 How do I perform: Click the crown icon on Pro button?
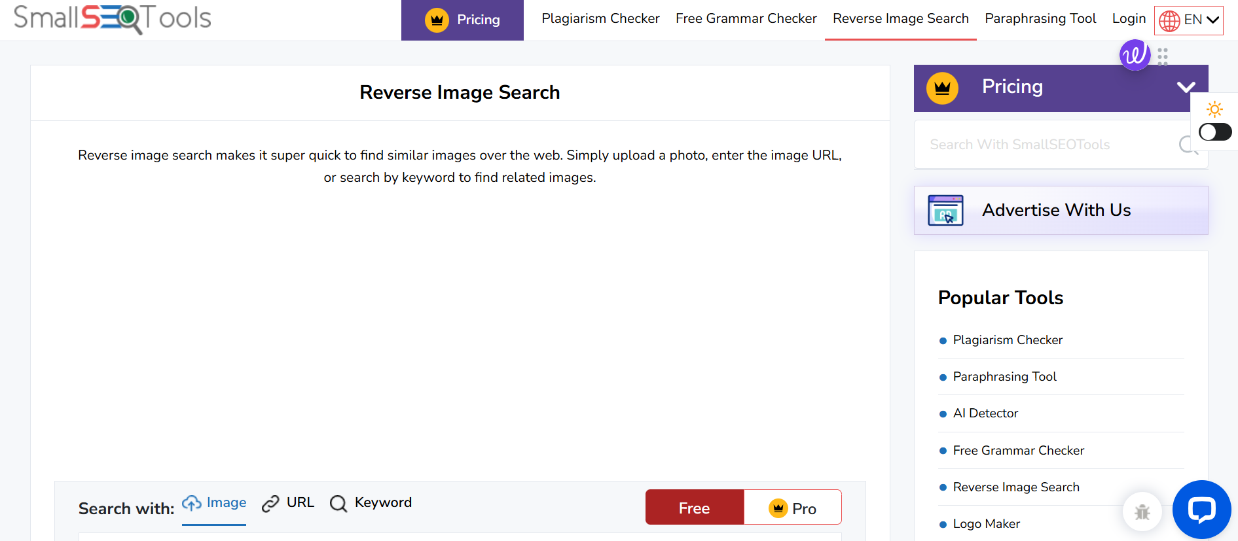[x=778, y=508]
